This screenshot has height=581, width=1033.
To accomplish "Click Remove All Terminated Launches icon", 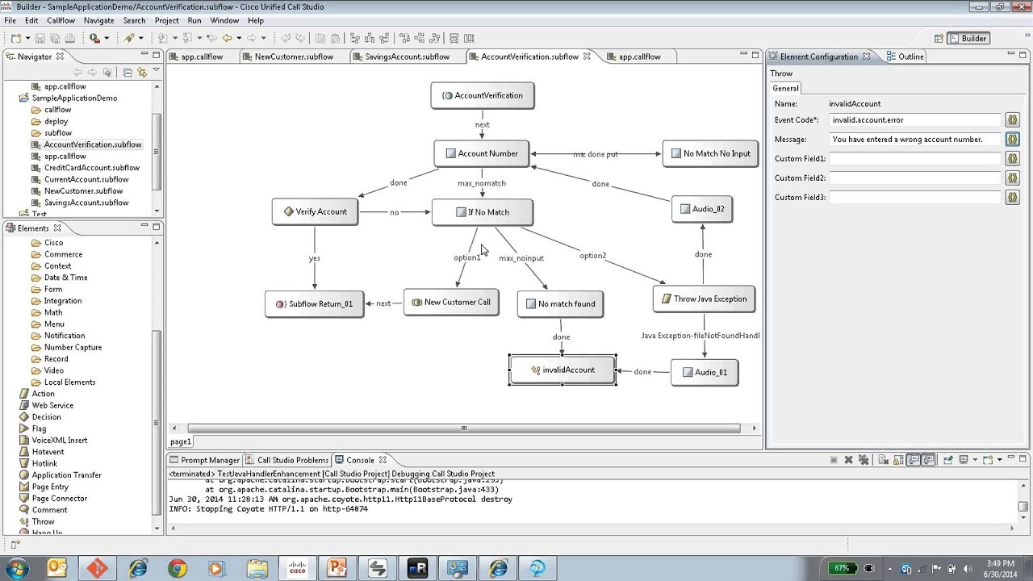I will [x=864, y=460].
